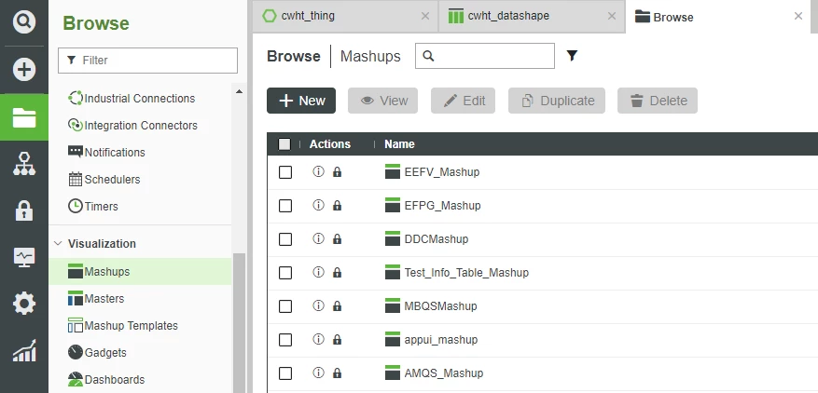Click info icon for EFPG_Mashup
818x393 pixels.
tap(318, 206)
